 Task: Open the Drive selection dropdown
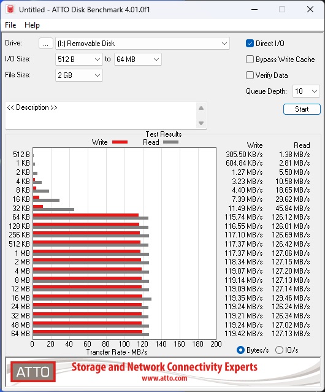click(x=142, y=44)
